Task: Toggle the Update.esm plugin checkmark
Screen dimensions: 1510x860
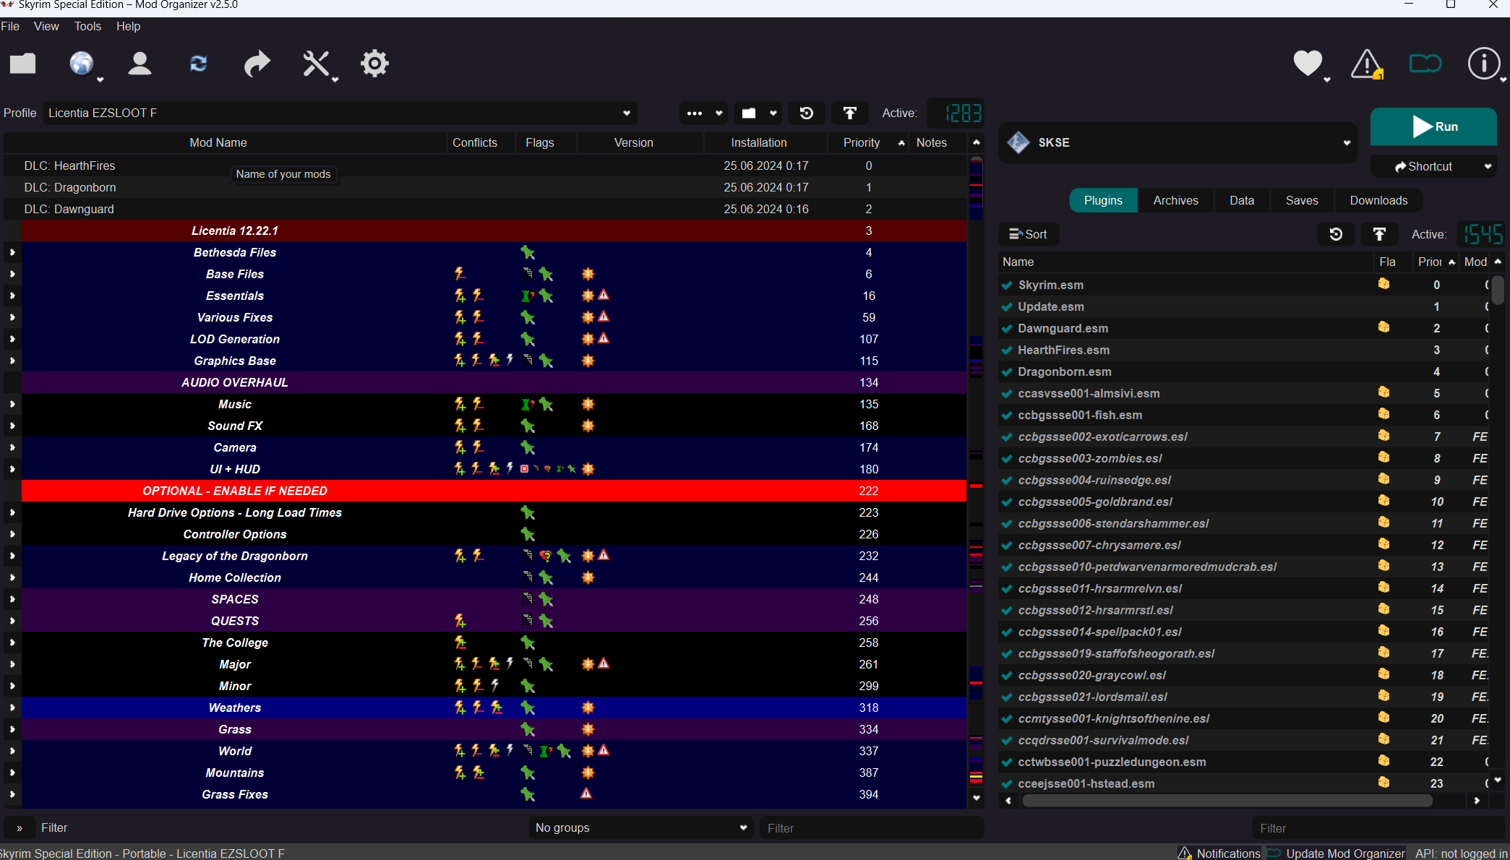Action: [1006, 307]
